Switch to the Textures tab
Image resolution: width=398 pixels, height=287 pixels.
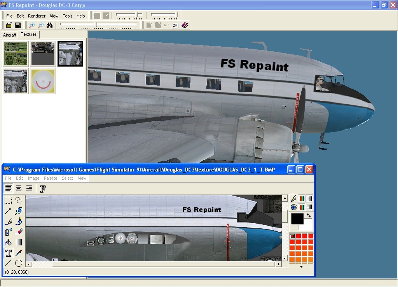(29, 34)
